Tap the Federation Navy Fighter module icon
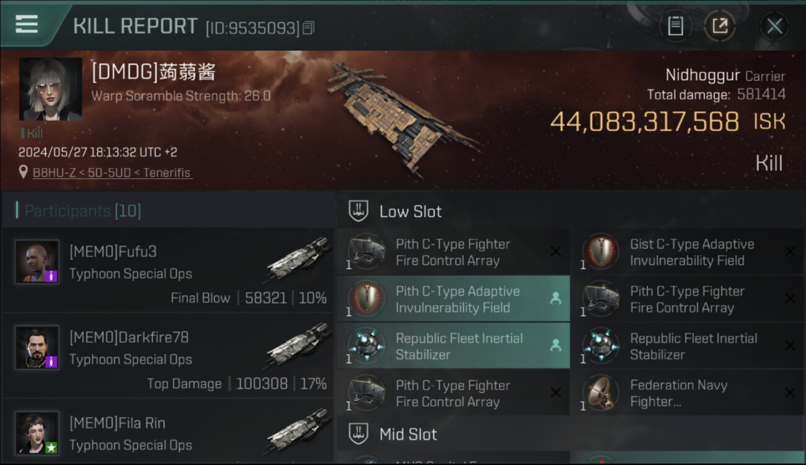Viewport: 806px width, 465px height. click(x=600, y=393)
